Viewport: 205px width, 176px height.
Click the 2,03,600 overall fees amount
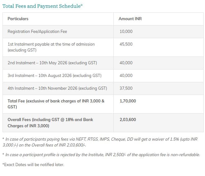tap(128, 120)
